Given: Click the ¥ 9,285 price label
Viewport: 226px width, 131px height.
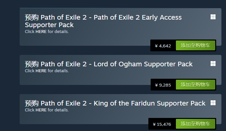Looking at the screenshot, I should tap(163, 85).
